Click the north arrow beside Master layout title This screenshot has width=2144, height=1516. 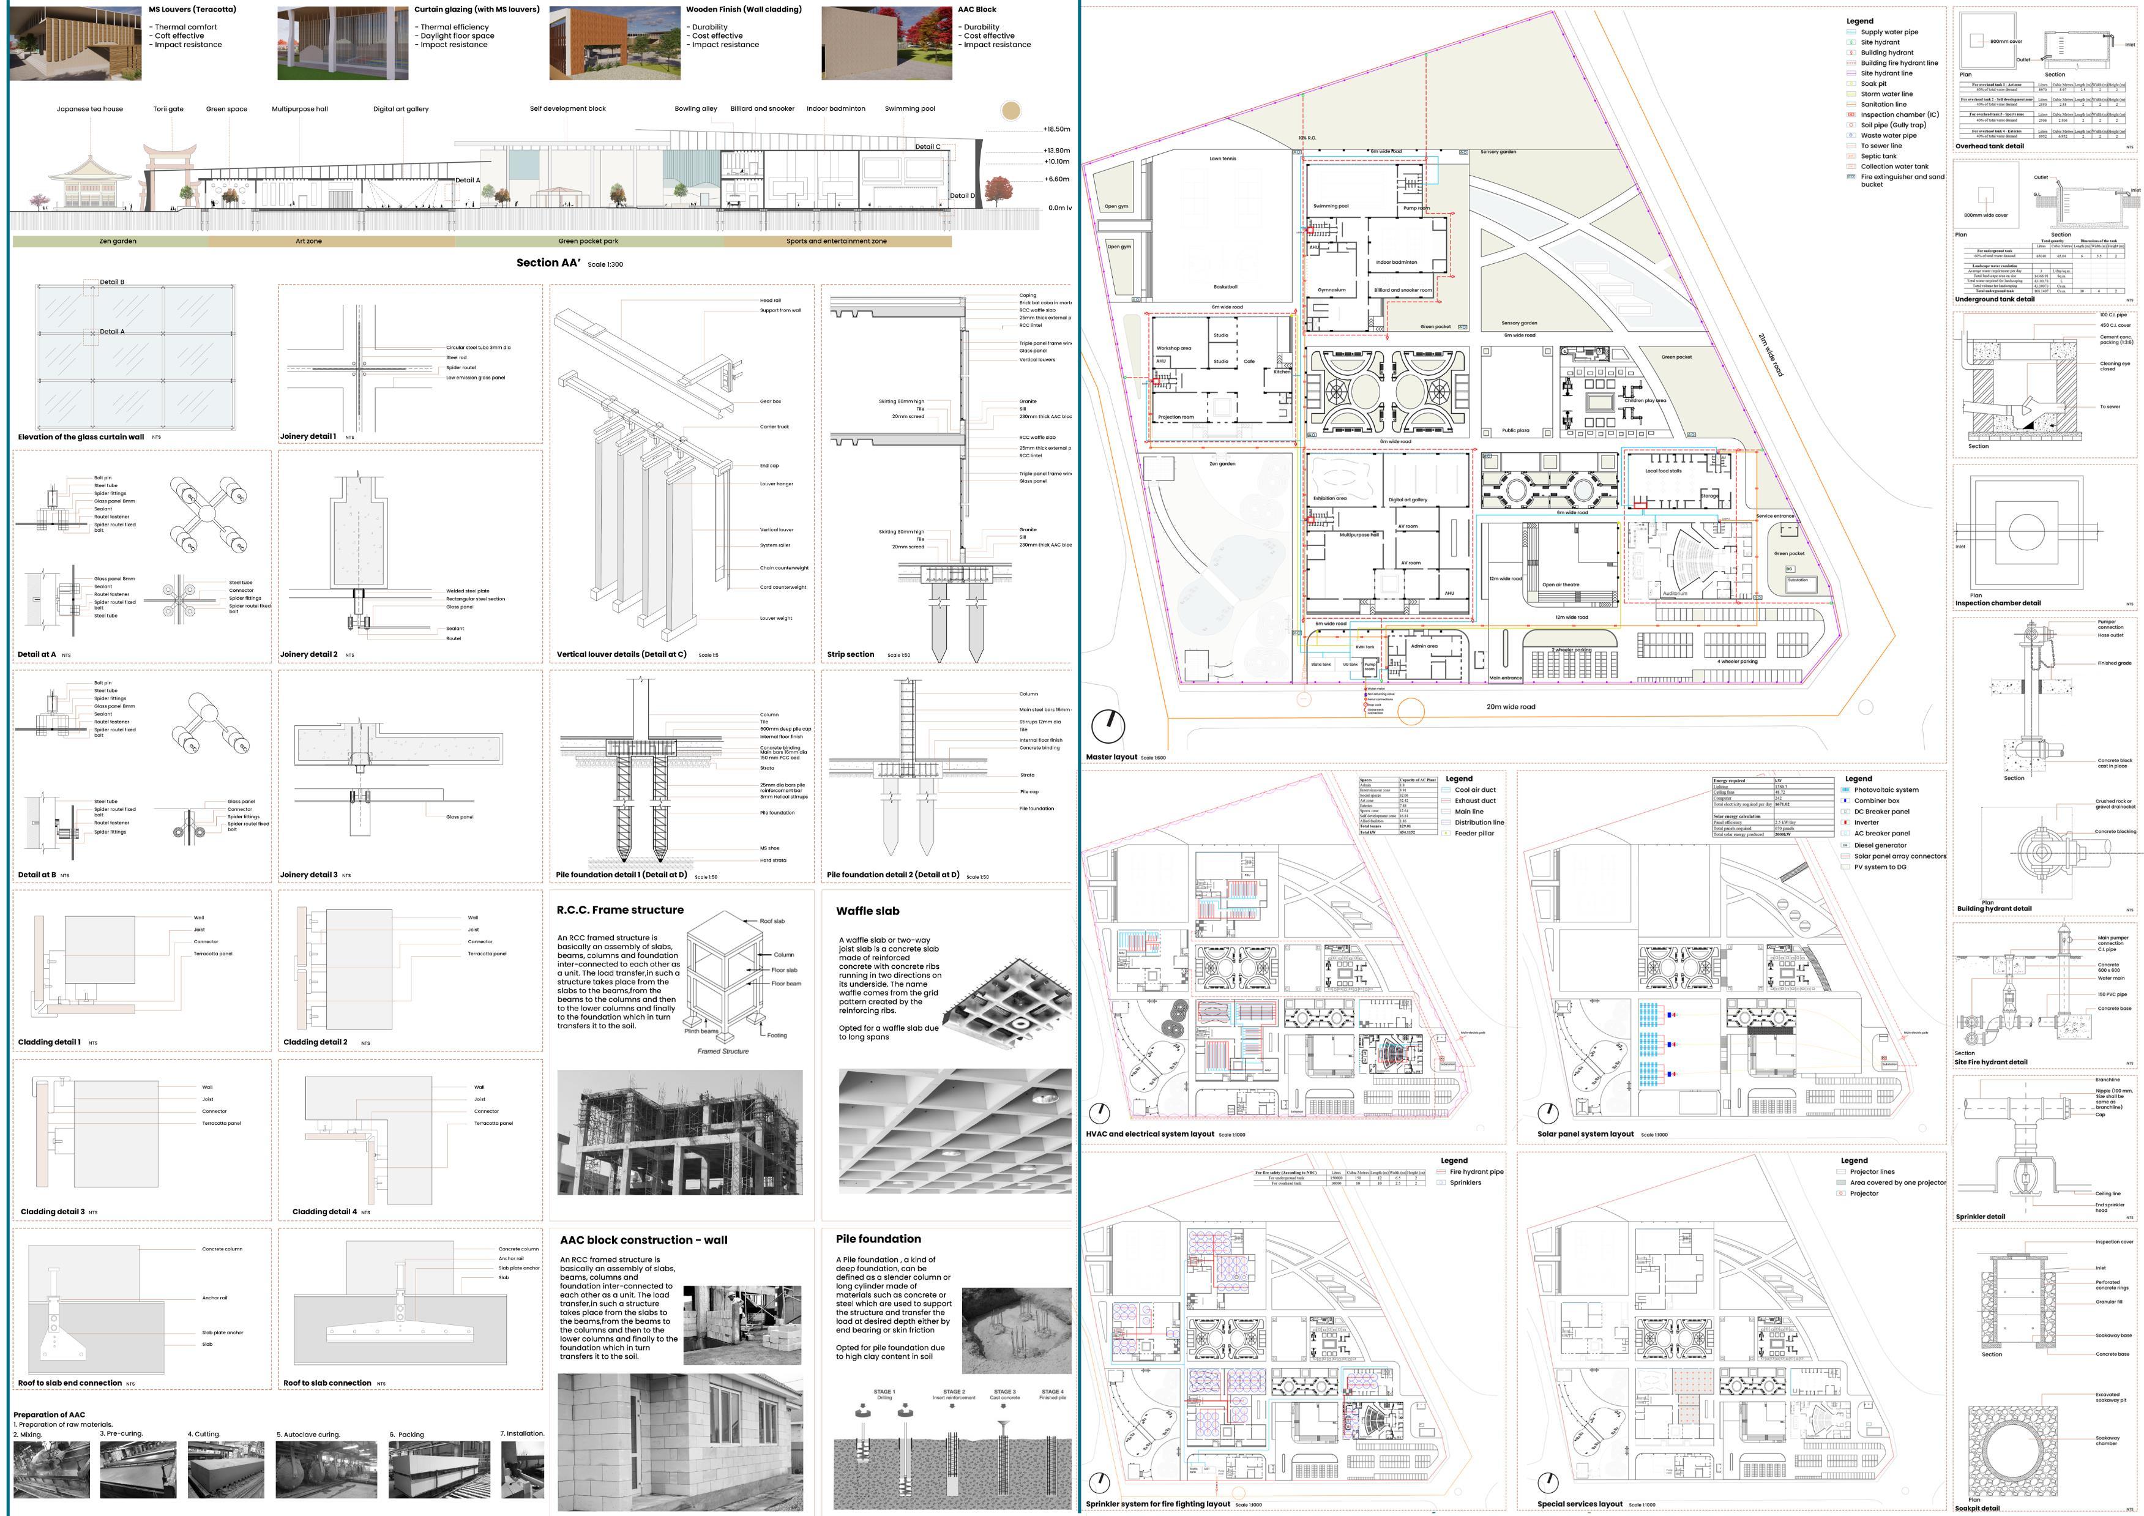tap(1107, 725)
